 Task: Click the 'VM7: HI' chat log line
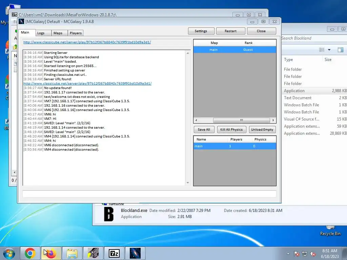click(40, 119)
